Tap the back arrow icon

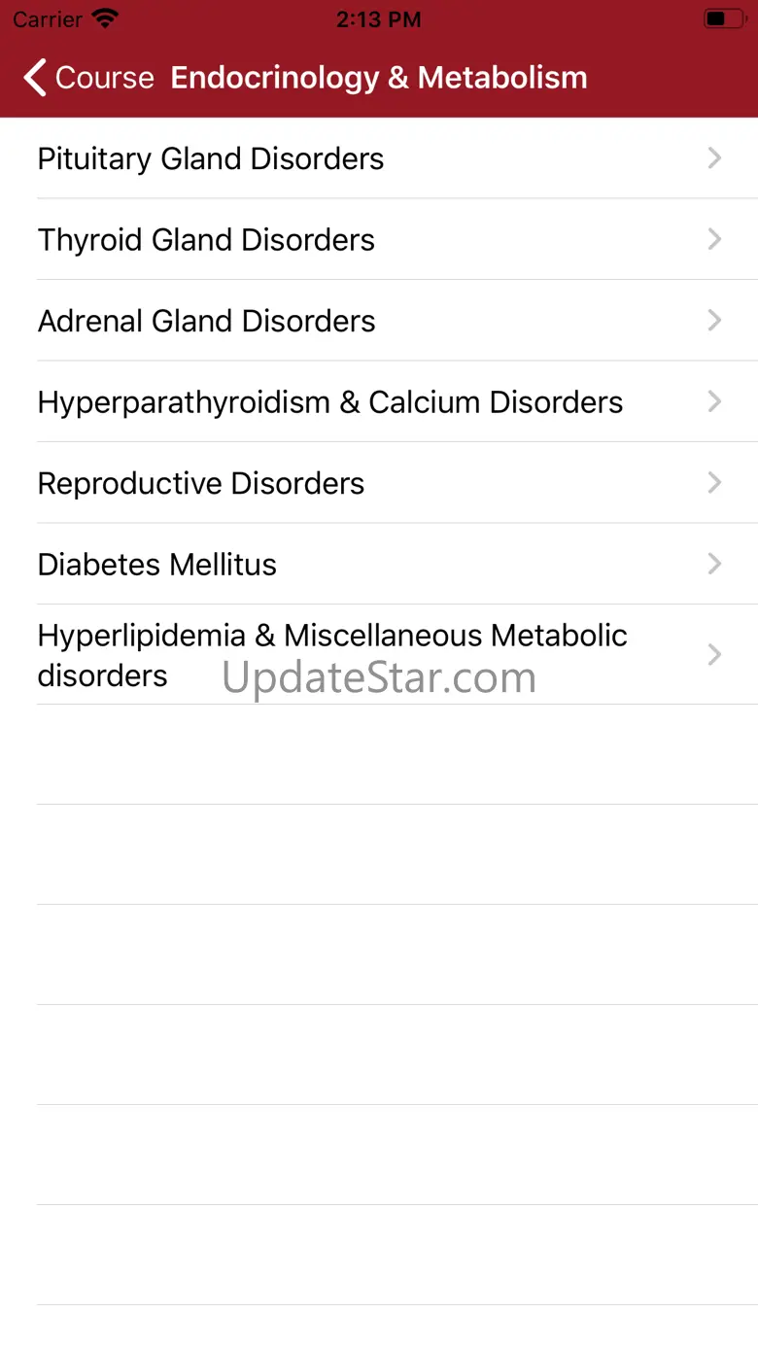pyautogui.click(x=35, y=78)
